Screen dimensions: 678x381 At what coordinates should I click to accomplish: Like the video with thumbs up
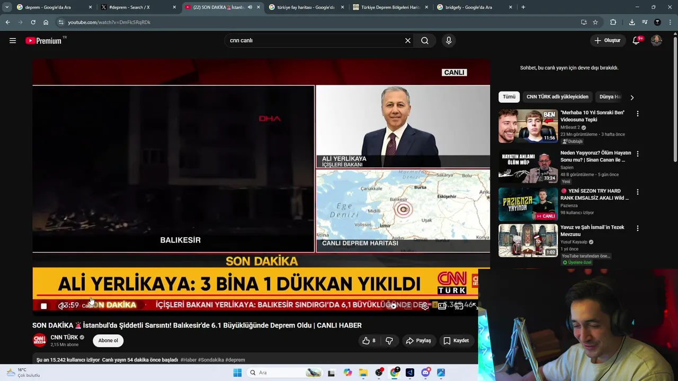coord(369,341)
